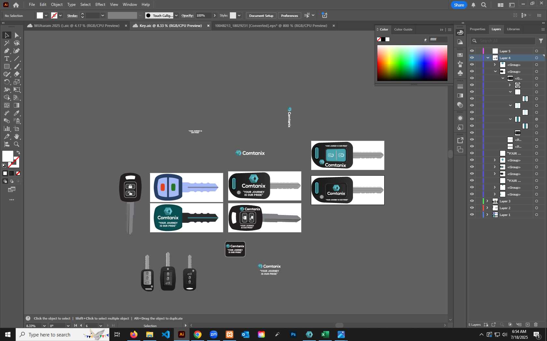Toggle target circle for Layer 5
Image resolution: width=547 pixels, height=341 pixels.
click(536, 51)
